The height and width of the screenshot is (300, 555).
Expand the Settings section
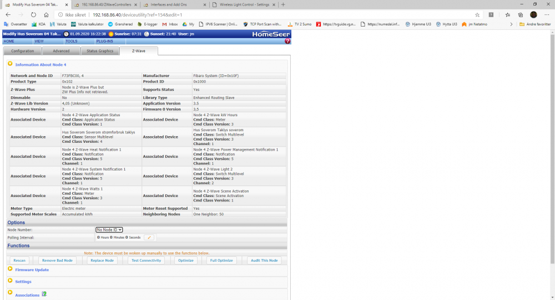[10, 281]
